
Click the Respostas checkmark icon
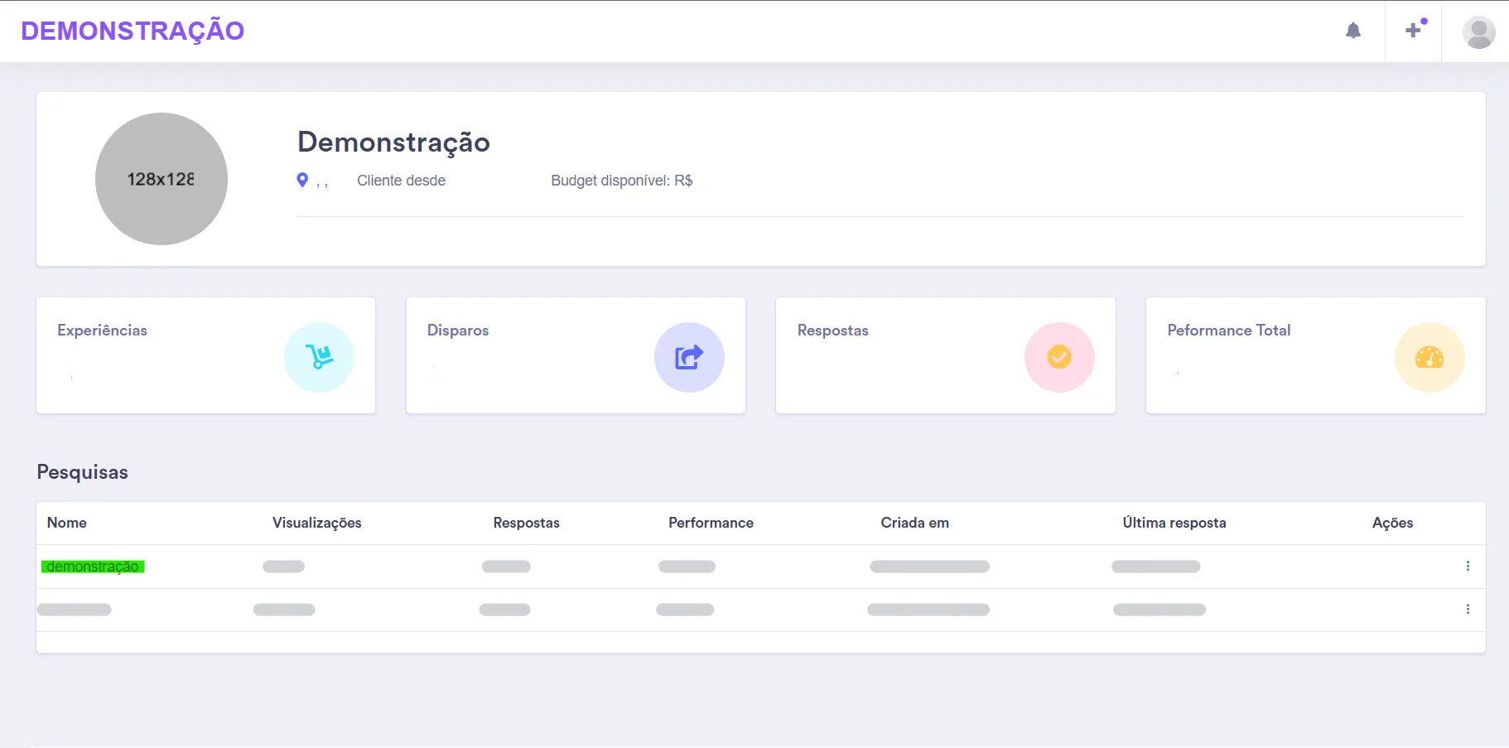[1059, 357]
